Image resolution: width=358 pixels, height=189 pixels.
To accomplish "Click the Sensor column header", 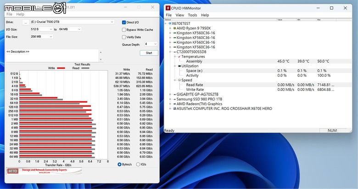I will point(220,20).
